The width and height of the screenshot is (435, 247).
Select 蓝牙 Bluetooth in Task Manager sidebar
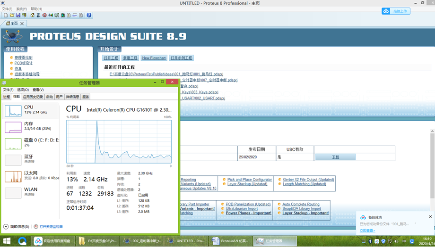(x=30, y=160)
